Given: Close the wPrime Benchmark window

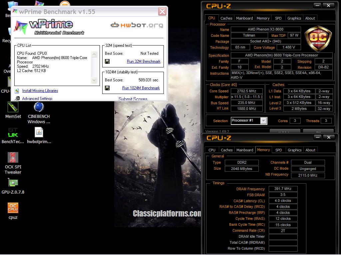Looking at the screenshot, I should [162, 12].
